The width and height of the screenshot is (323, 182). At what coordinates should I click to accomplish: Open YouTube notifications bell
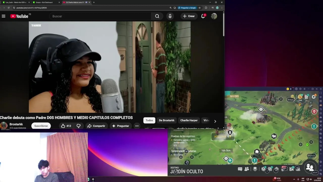coord(203,16)
